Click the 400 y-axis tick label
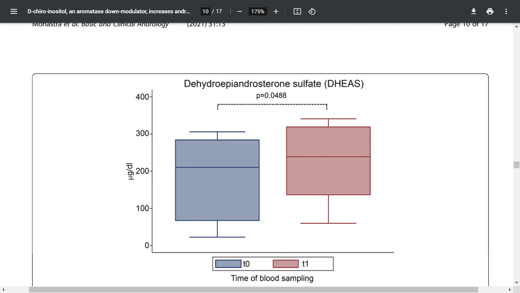This screenshot has width=520, height=293. [142, 97]
